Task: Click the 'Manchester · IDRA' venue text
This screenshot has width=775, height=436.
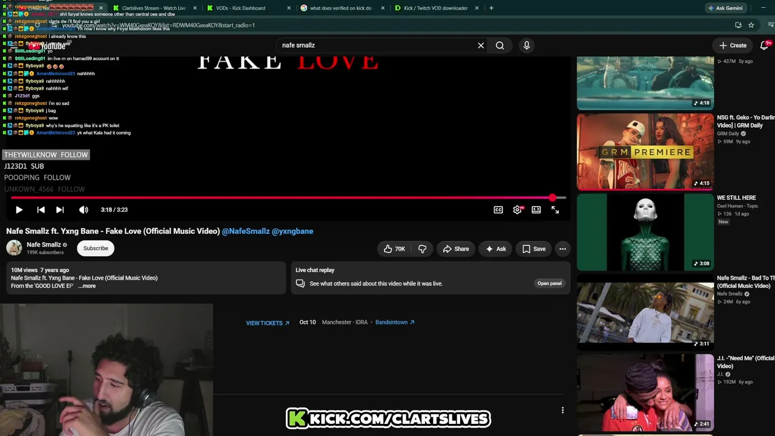Action: click(345, 322)
